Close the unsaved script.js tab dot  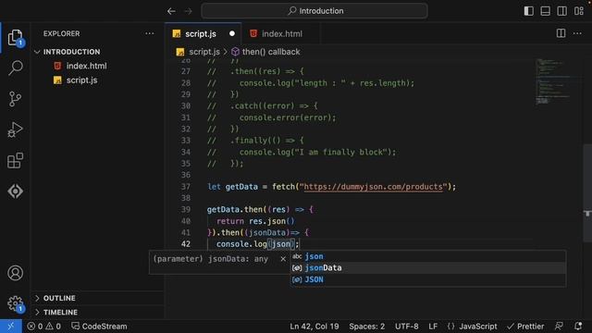coord(232,33)
